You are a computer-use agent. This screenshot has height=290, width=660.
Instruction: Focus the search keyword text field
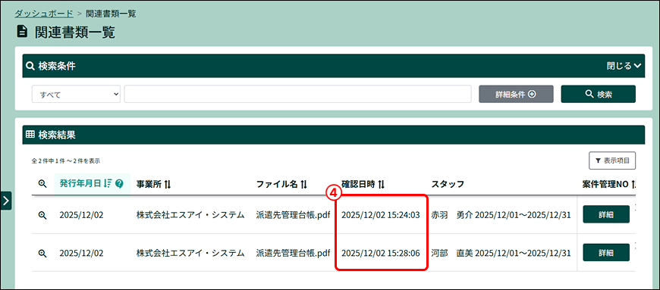coord(297,94)
